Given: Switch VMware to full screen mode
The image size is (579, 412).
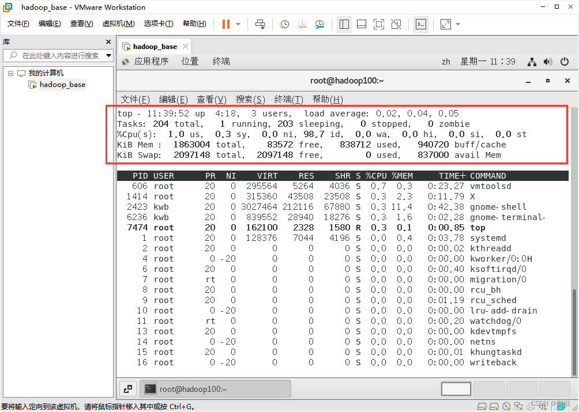Looking at the screenshot, I should pos(379,24).
